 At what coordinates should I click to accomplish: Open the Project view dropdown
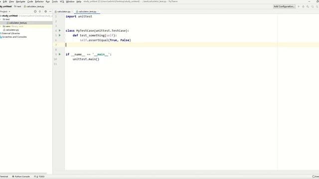[5, 11]
